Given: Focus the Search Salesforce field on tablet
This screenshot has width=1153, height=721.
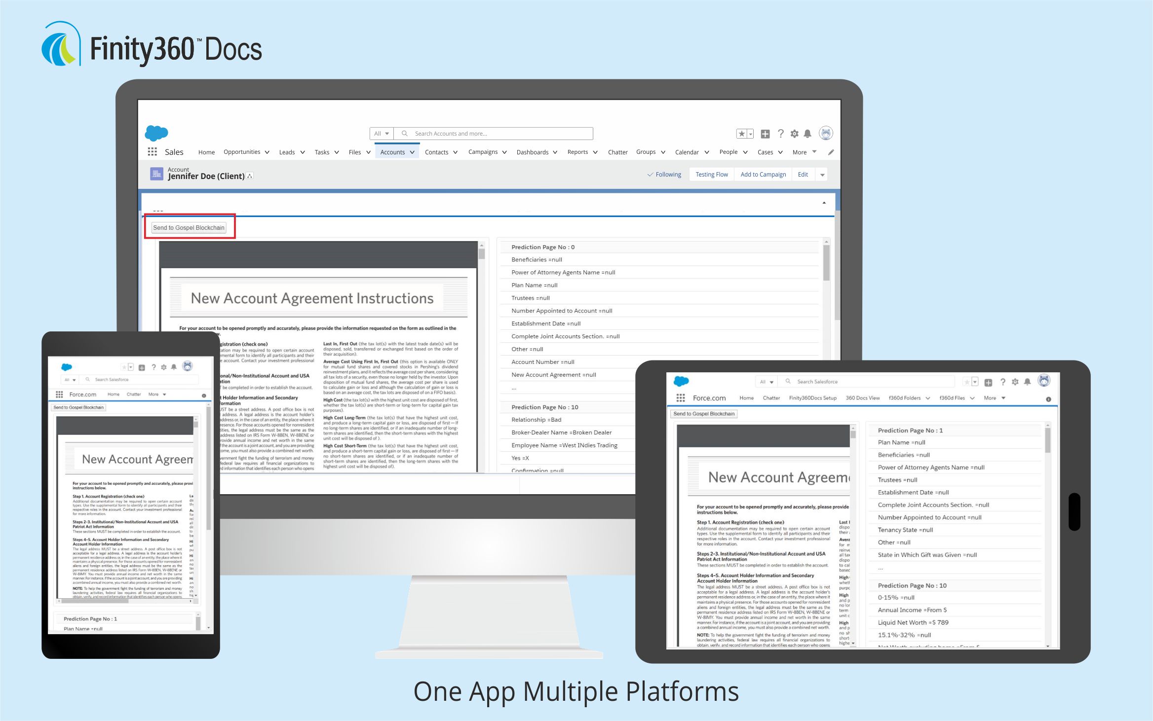Looking at the screenshot, I should pos(867,382).
